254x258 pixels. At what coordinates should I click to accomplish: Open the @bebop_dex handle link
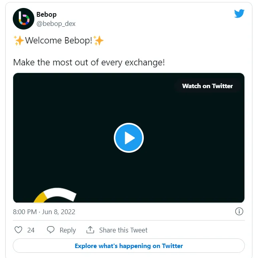point(56,24)
